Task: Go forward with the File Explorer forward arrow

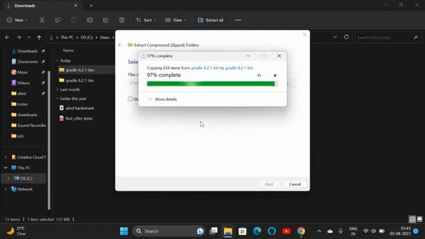Action: (19, 37)
